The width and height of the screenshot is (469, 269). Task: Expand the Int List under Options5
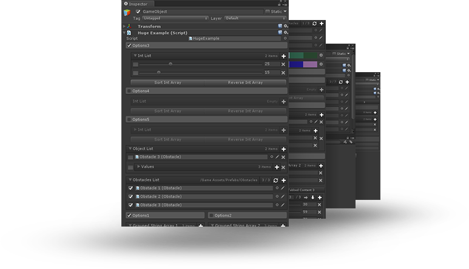135,130
